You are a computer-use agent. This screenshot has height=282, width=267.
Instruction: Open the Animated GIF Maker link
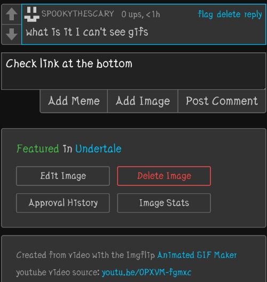pos(197,255)
